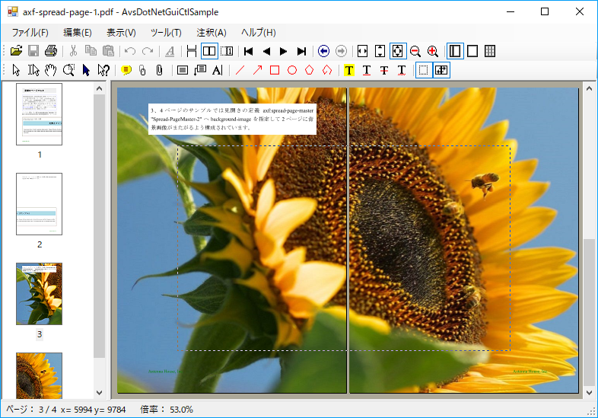Toggle the thumbnail side panel layout
Screen dimensions: 598x418
[455, 51]
